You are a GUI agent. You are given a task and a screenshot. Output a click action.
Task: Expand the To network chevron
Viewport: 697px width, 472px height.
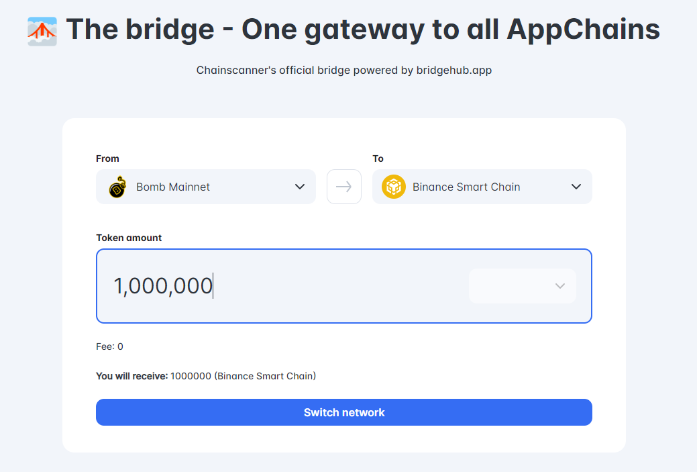pyautogui.click(x=576, y=187)
